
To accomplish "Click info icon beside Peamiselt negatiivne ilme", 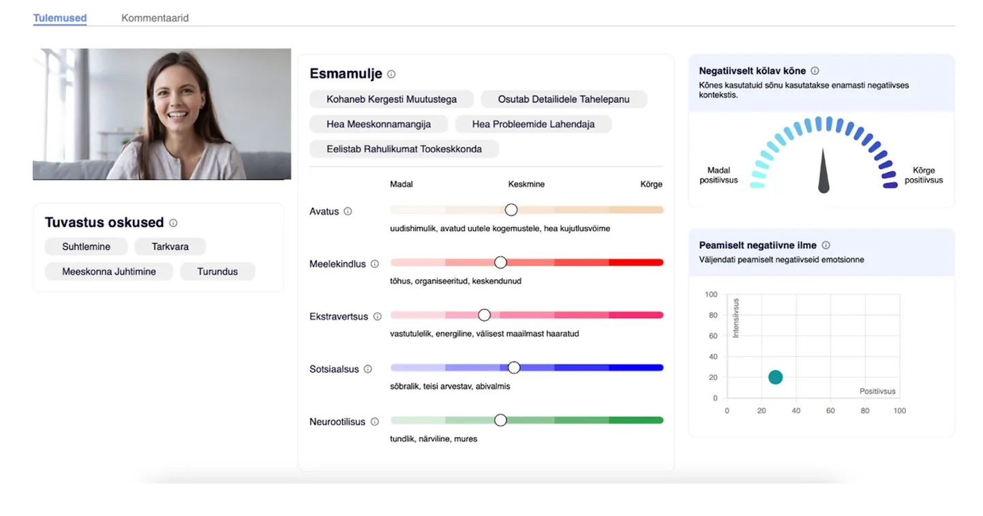I will (x=826, y=245).
